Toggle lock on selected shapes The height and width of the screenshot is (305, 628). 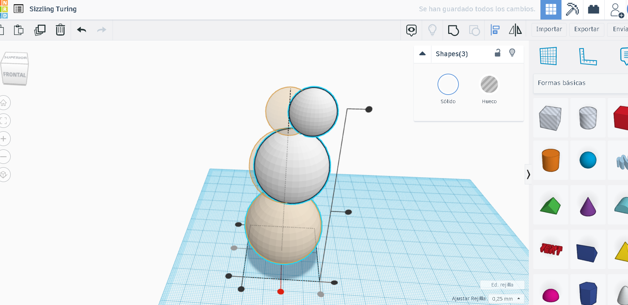coord(498,53)
